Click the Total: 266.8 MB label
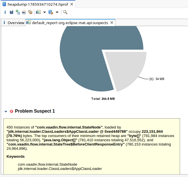 point(103,99)
